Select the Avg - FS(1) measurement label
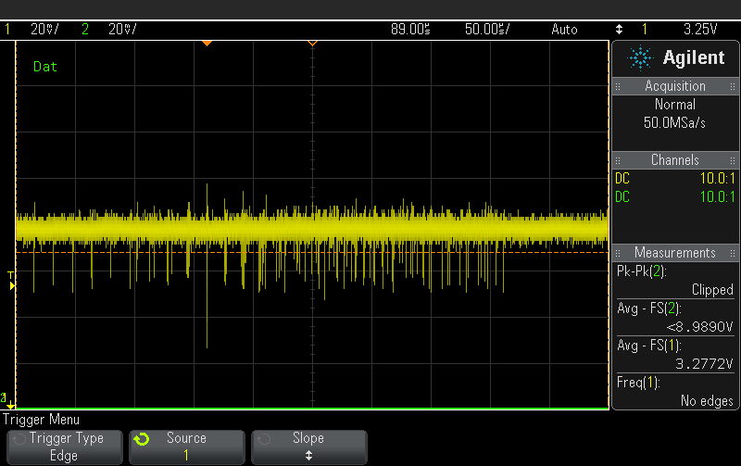Viewport: 741px width, 466px height. pyautogui.click(x=649, y=346)
